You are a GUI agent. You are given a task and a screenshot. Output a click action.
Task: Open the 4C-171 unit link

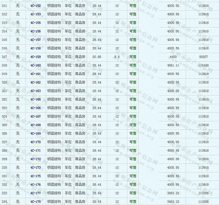[x=35, y=151]
